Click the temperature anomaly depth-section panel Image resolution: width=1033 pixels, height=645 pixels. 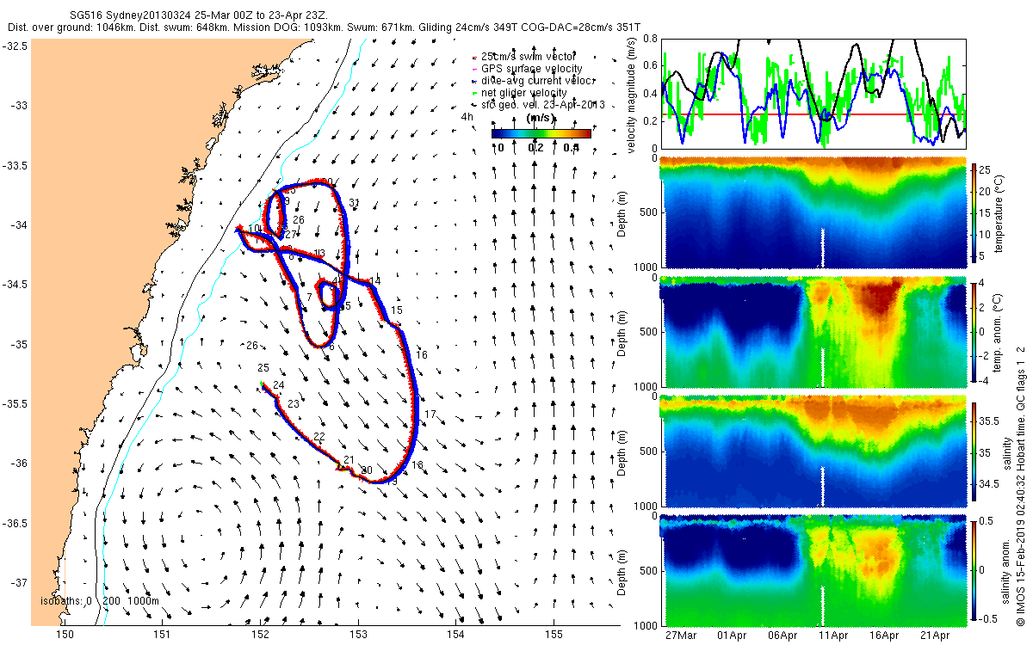point(812,331)
